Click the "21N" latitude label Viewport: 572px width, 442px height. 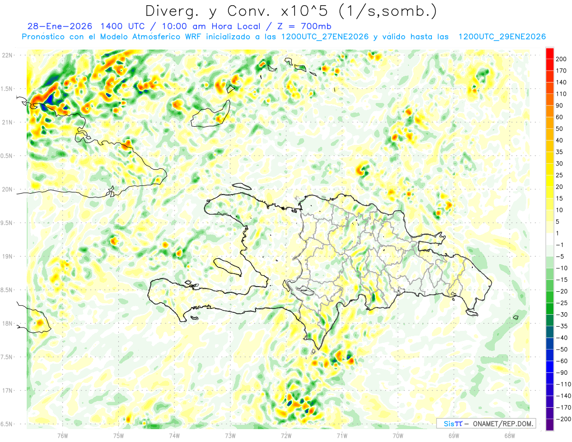tap(8, 123)
